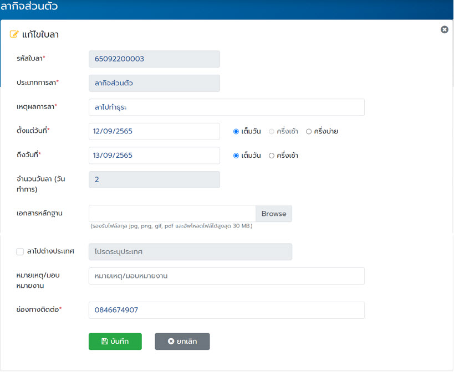Select ครึ่งบ่าย radio for start date
454x372 pixels.
coord(309,132)
